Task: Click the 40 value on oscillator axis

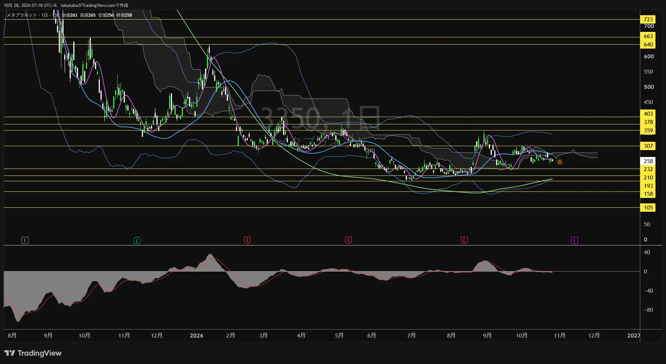Action: point(647,252)
